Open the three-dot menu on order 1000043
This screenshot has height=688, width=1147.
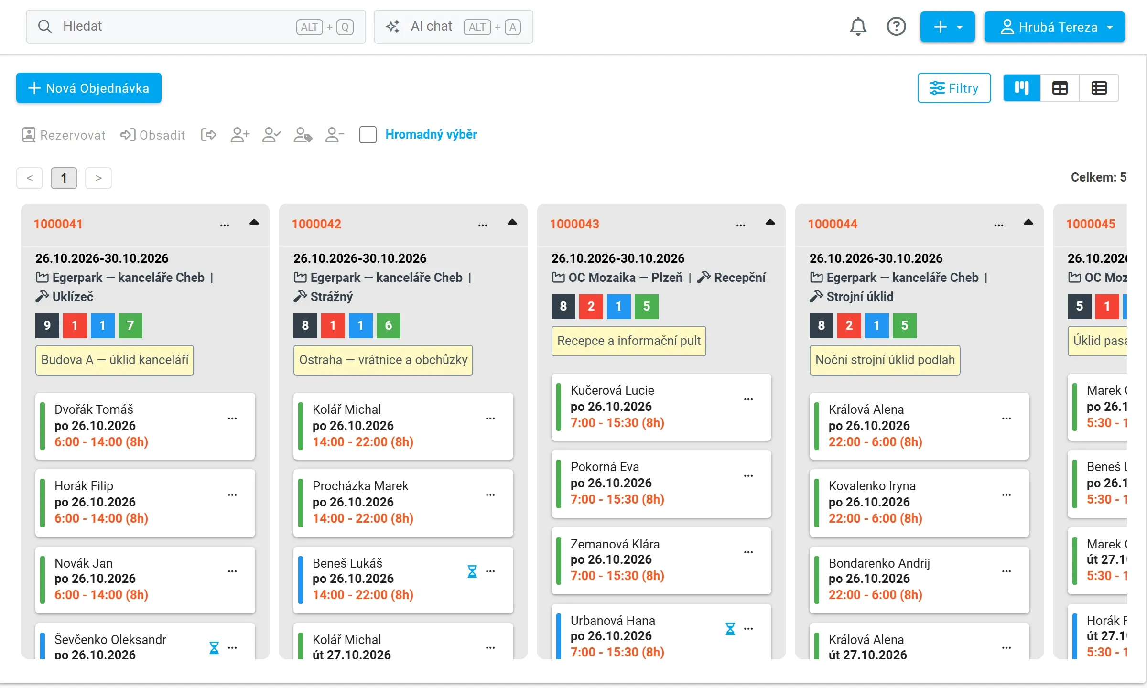741,225
